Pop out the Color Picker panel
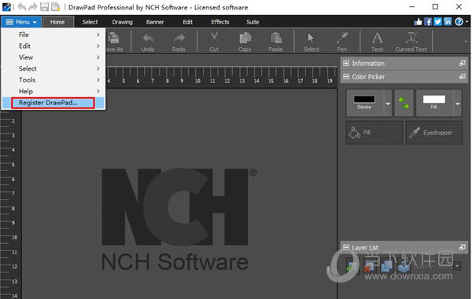This screenshot has height=299, width=472. tap(463, 77)
